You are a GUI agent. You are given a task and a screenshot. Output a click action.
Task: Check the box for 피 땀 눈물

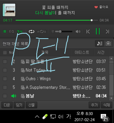(x=5, y=61)
